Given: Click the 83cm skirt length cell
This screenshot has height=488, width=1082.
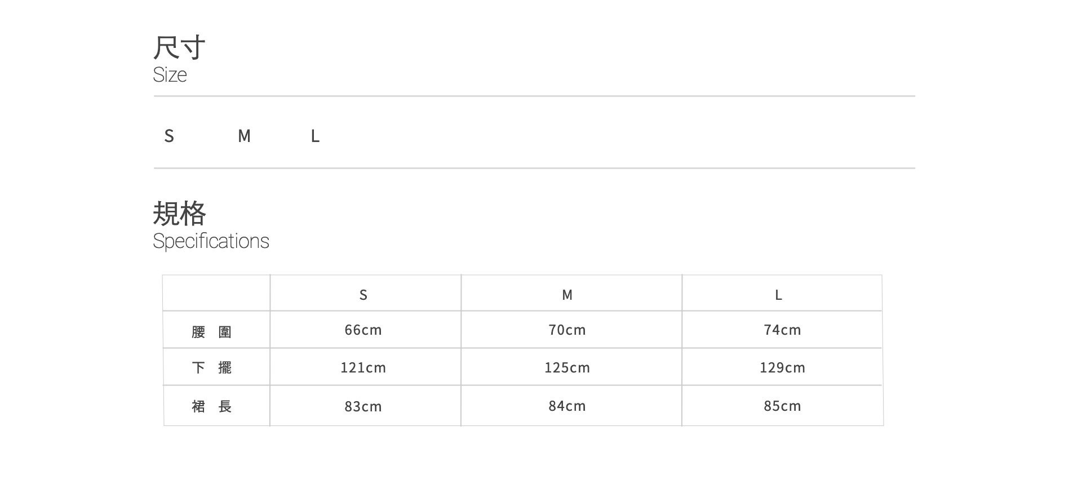Looking at the screenshot, I should [x=363, y=406].
